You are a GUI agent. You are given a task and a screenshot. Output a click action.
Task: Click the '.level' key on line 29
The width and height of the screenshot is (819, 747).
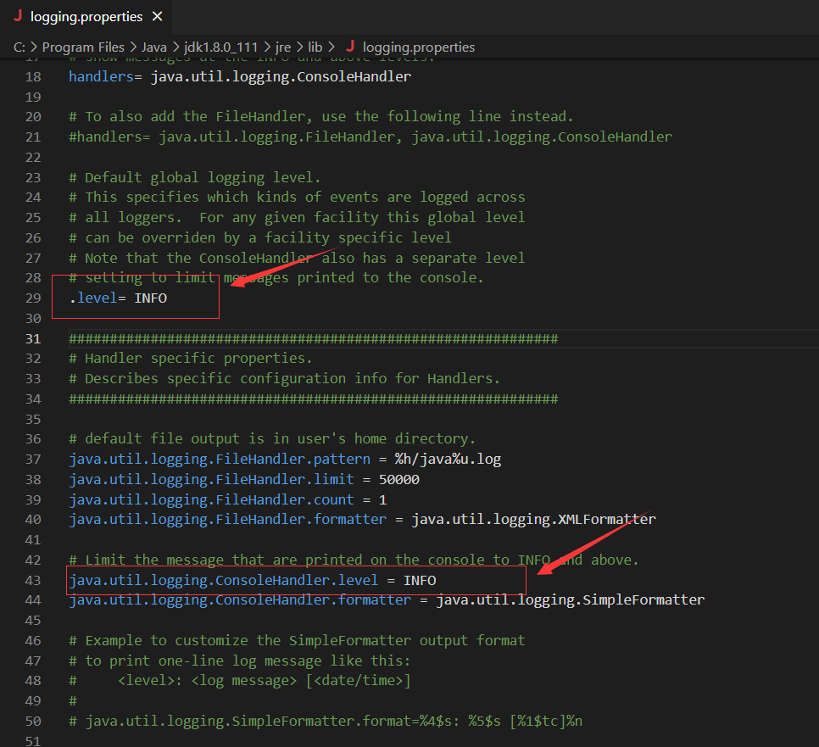tap(93, 298)
